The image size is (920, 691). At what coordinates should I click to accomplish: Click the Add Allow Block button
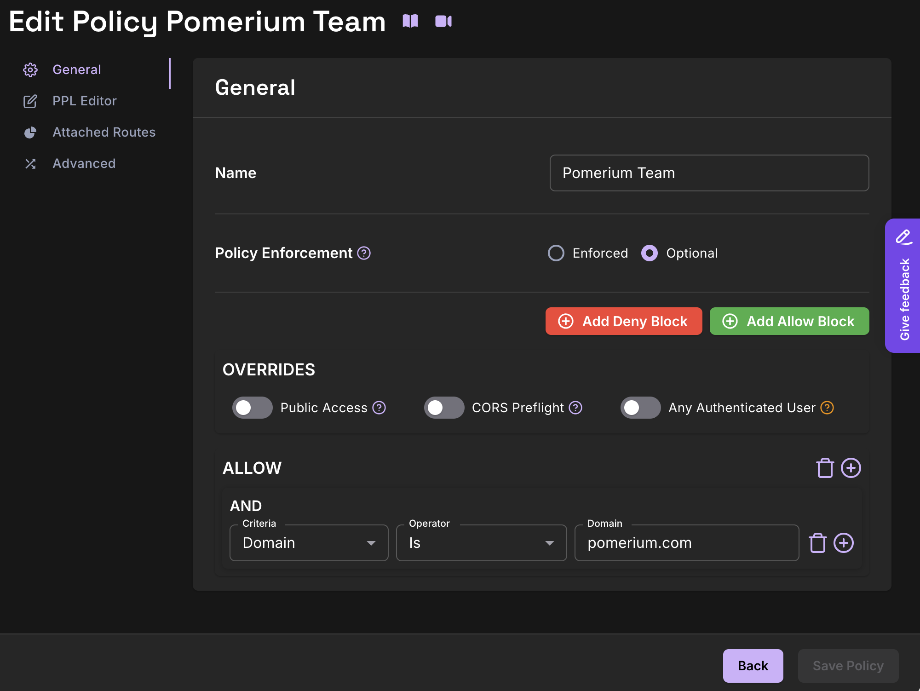pos(789,321)
